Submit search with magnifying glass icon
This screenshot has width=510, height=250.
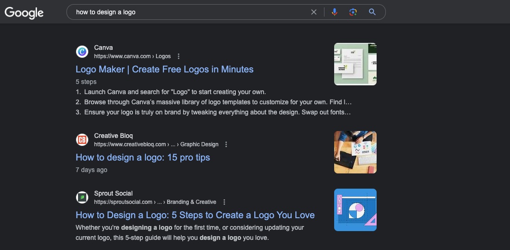[372, 12]
